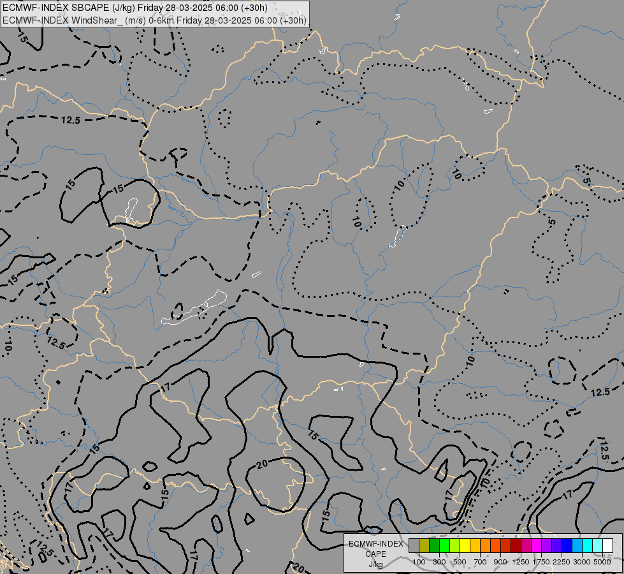This screenshot has height=574, width=624.
Task: Pick the white swatch at the legend end
Action: coord(607,545)
